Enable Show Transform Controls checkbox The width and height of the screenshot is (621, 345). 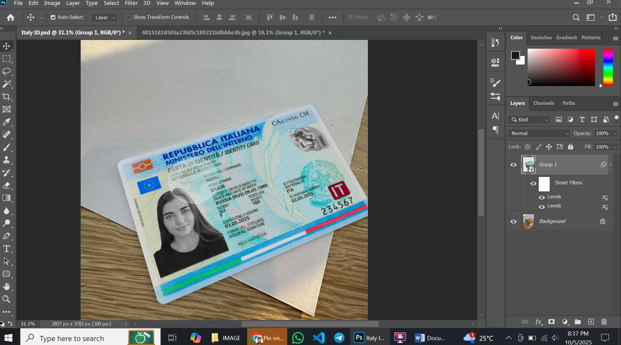pyautogui.click(x=129, y=17)
